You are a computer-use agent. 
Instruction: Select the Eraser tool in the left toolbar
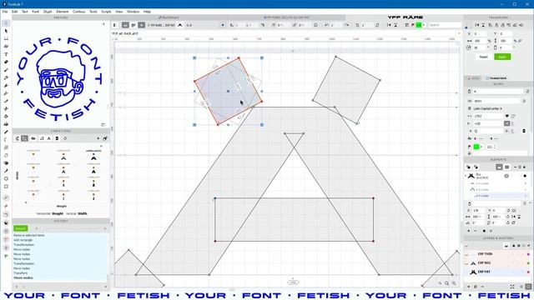pyautogui.click(x=6, y=62)
